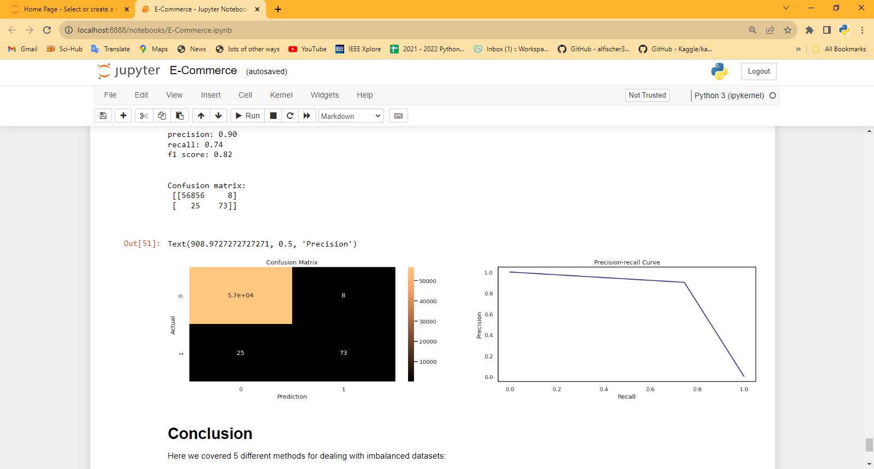The image size is (874, 469).
Task: View site information icon
Action: [69, 30]
